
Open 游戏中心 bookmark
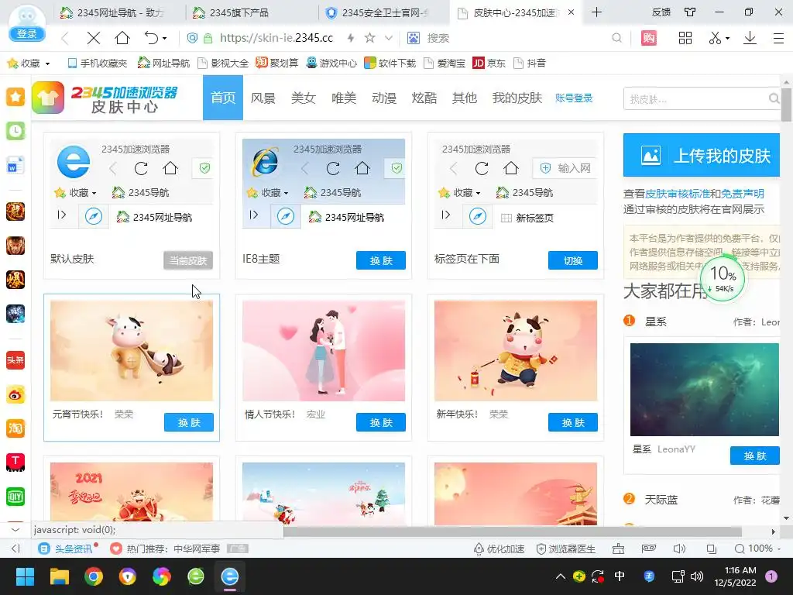pos(331,64)
